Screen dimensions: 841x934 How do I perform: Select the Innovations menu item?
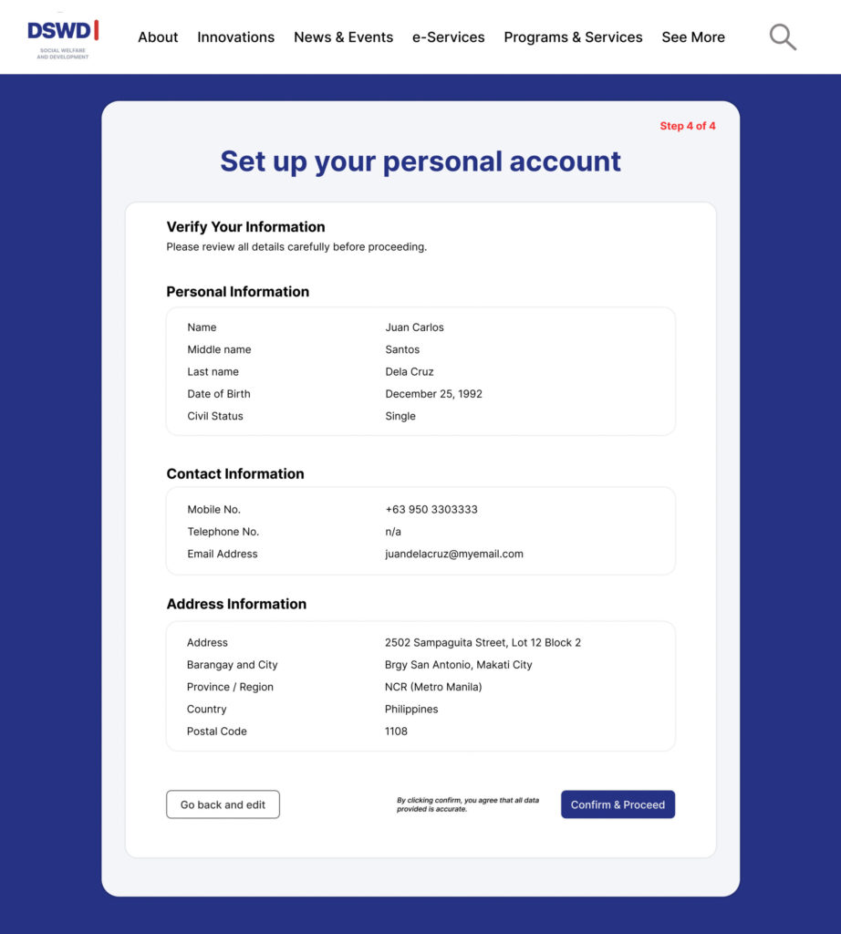[235, 37]
